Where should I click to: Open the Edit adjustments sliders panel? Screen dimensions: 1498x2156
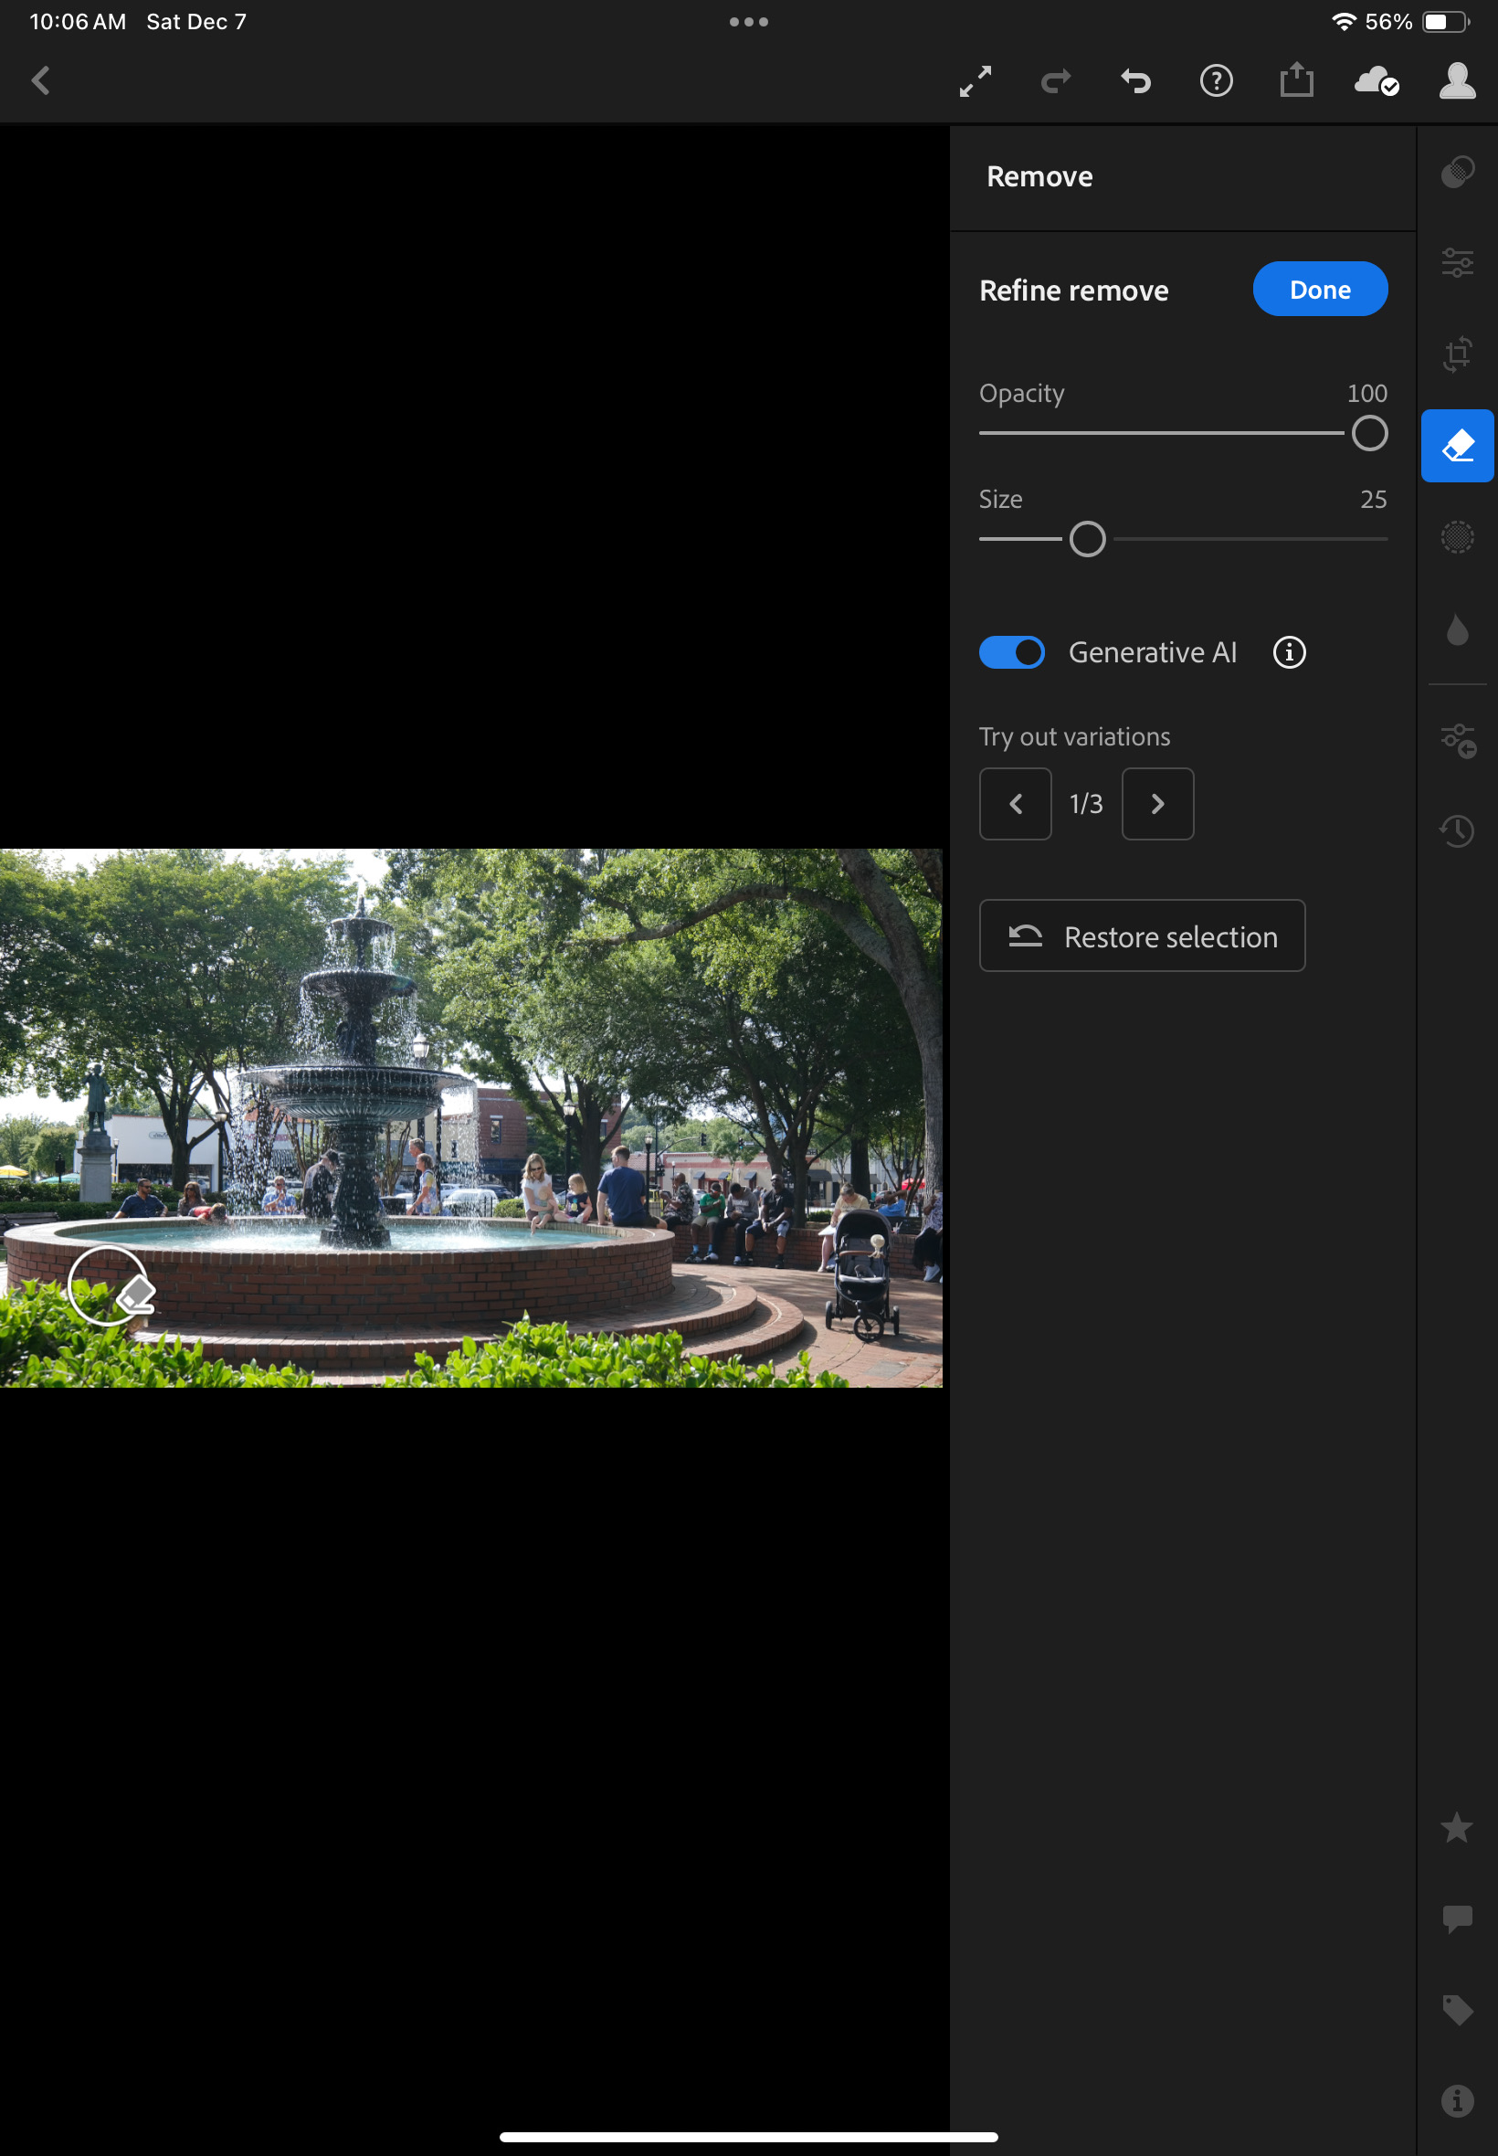point(1457,263)
